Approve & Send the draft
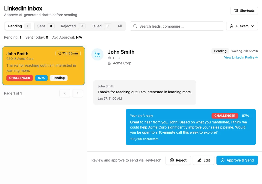Screen dimensions: 262x184 237,160
